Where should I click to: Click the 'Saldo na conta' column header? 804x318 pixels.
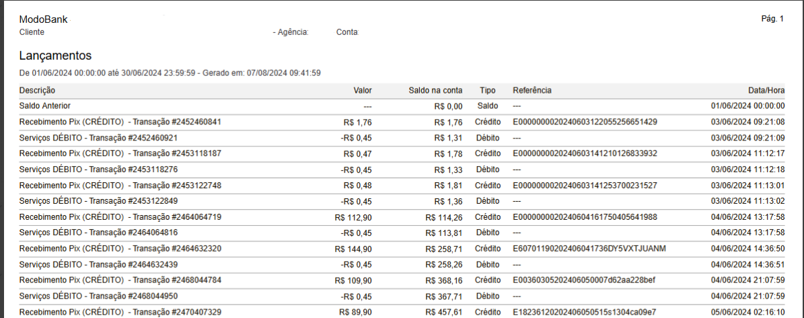[x=435, y=90]
